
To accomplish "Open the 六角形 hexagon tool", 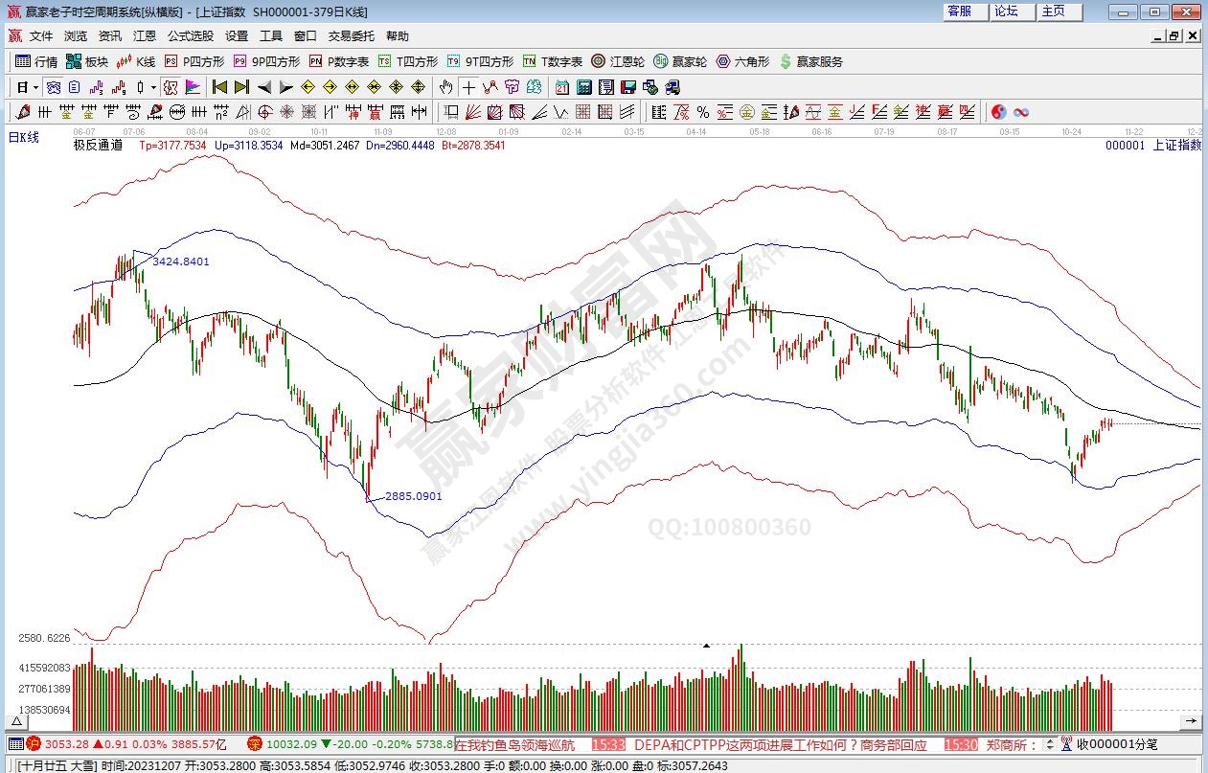I will 741,61.
